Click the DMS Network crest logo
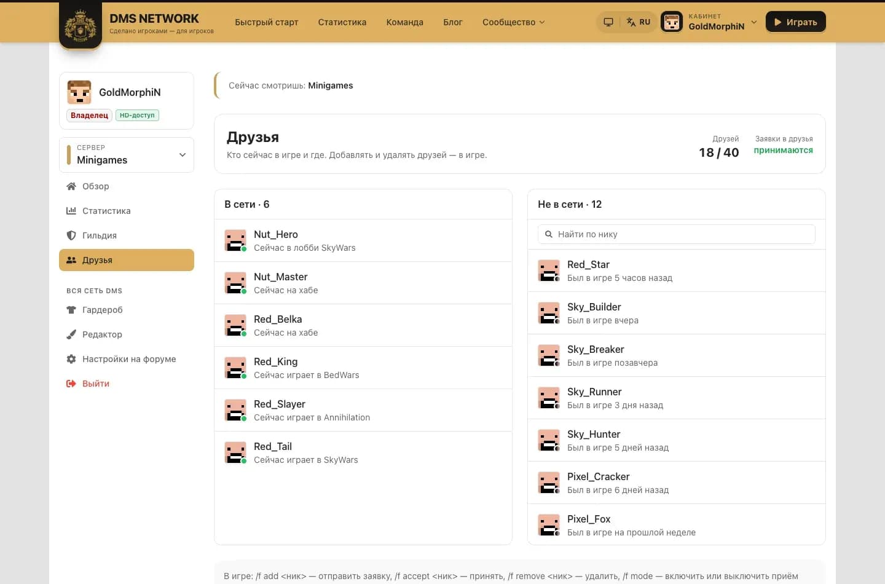Screen dimensions: 885x584 click(x=81, y=25)
